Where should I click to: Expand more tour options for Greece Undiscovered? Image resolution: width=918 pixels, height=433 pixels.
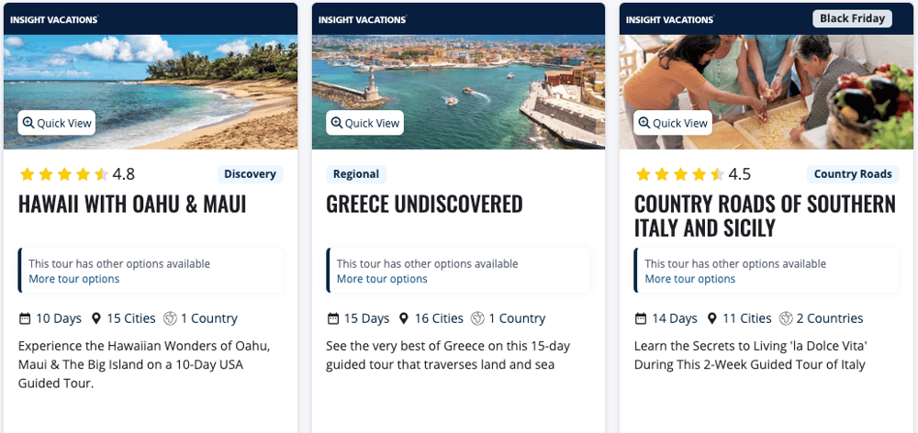[382, 279]
